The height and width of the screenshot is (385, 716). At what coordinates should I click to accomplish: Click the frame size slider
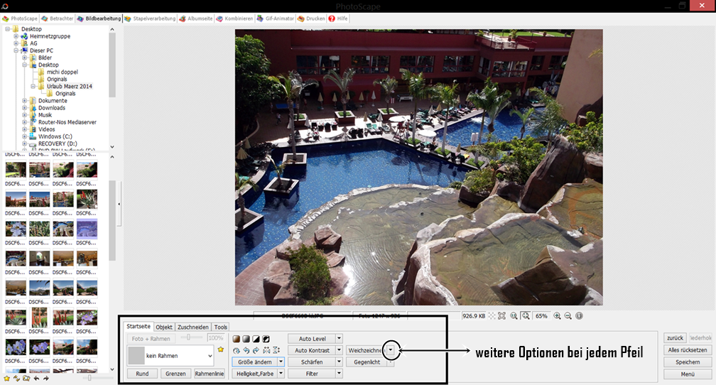[x=188, y=338]
